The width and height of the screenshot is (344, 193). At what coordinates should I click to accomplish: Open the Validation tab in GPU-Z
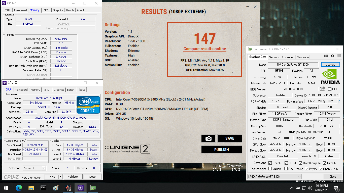click(x=303, y=57)
